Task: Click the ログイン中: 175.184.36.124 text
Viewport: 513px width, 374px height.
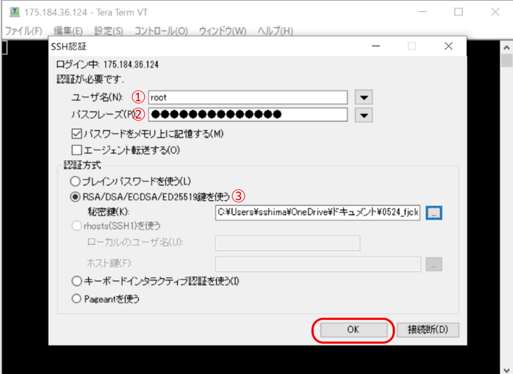Action: coord(107,64)
